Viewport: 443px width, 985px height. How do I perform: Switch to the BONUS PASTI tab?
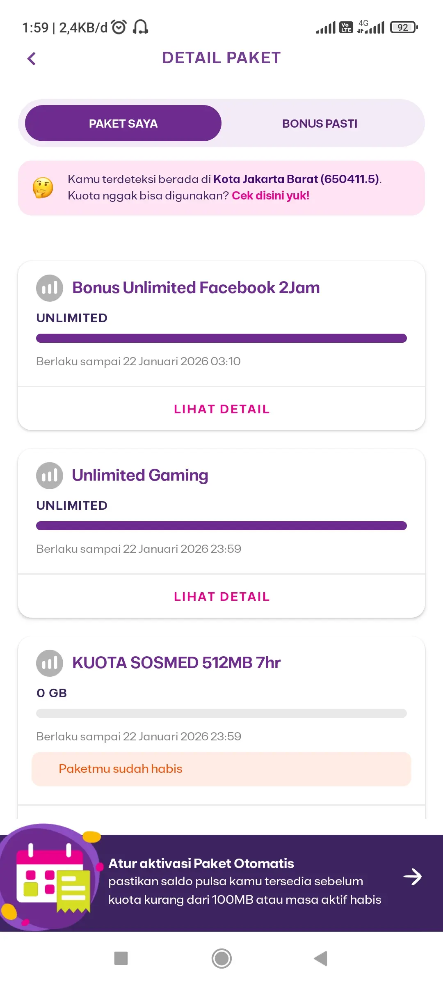tap(320, 124)
